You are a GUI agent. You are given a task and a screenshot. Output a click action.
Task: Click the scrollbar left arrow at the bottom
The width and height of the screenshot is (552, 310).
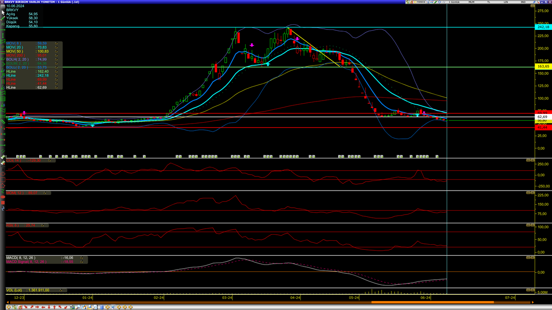point(8,302)
